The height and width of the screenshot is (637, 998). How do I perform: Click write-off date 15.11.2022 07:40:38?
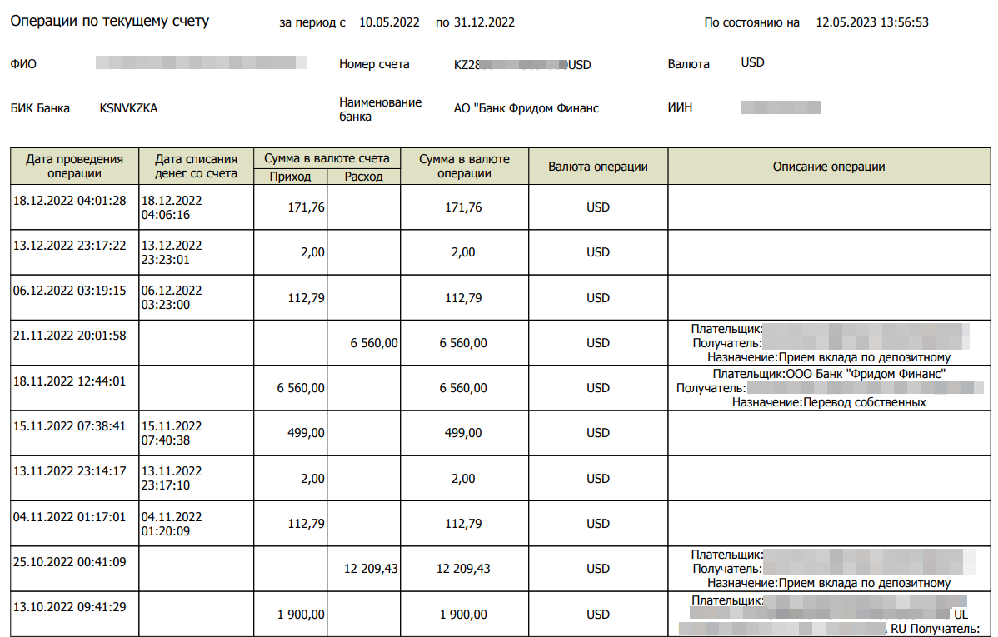[x=172, y=433]
